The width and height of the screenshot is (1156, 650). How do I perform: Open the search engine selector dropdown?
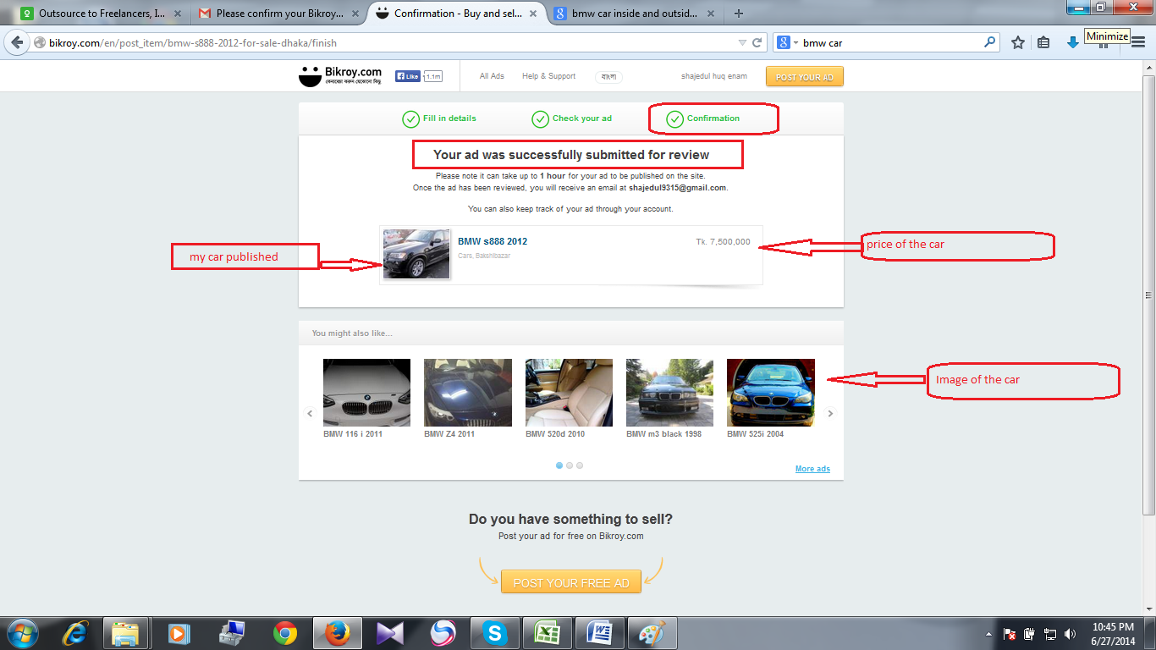tap(787, 42)
